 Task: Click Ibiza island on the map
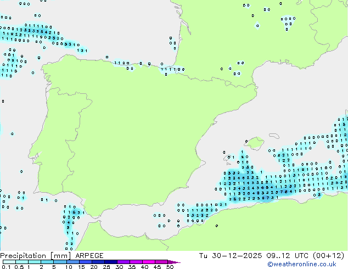coord(227,158)
